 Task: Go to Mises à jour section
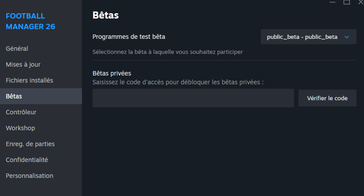click(x=23, y=64)
